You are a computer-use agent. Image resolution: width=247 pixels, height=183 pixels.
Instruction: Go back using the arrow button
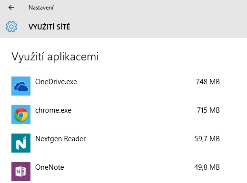[11, 8]
